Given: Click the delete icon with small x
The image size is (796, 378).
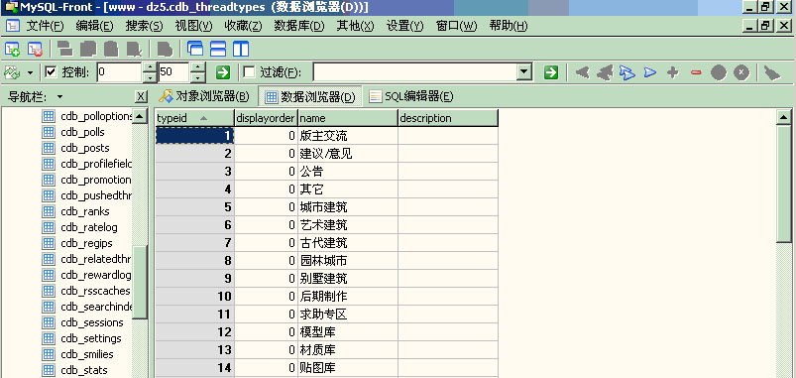Looking at the screenshot, I should (134, 49).
